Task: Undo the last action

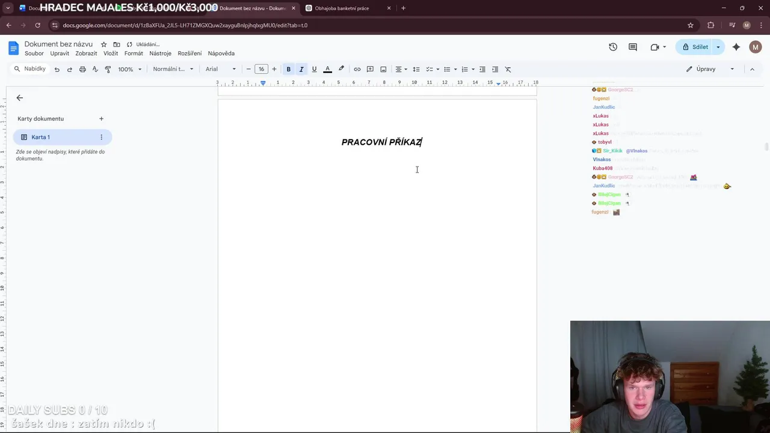Action: click(57, 69)
